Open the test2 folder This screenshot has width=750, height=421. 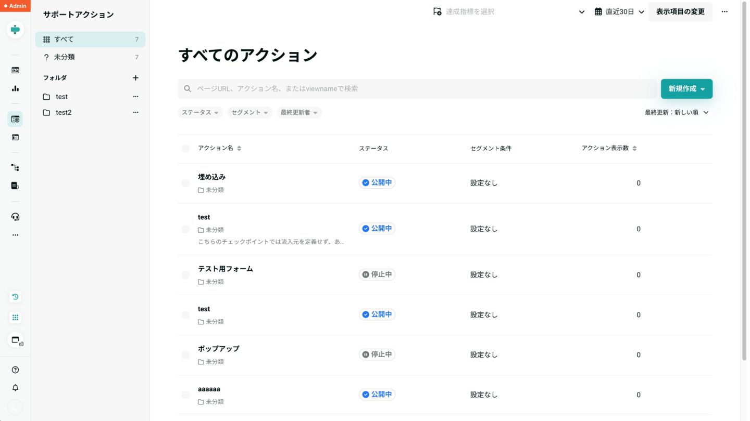coord(64,112)
